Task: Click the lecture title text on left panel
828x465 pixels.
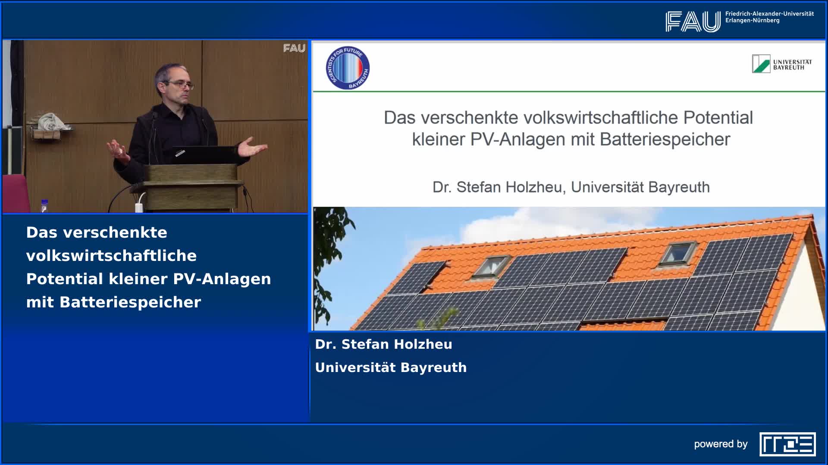Action: click(148, 267)
